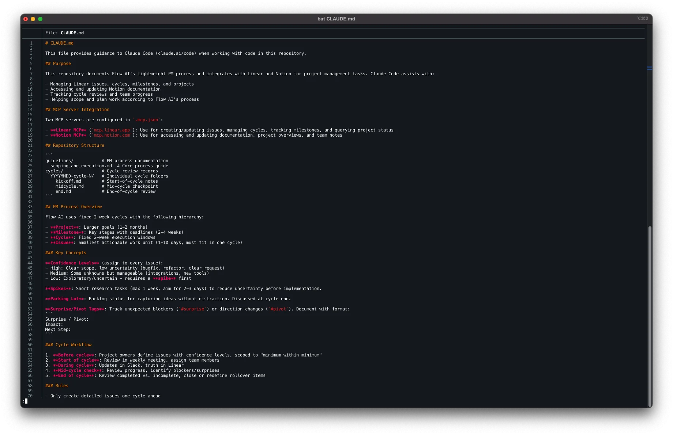Click the mcp.notion.com server address
The width and height of the screenshot is (673, 435).
click(x=112, y=135)
